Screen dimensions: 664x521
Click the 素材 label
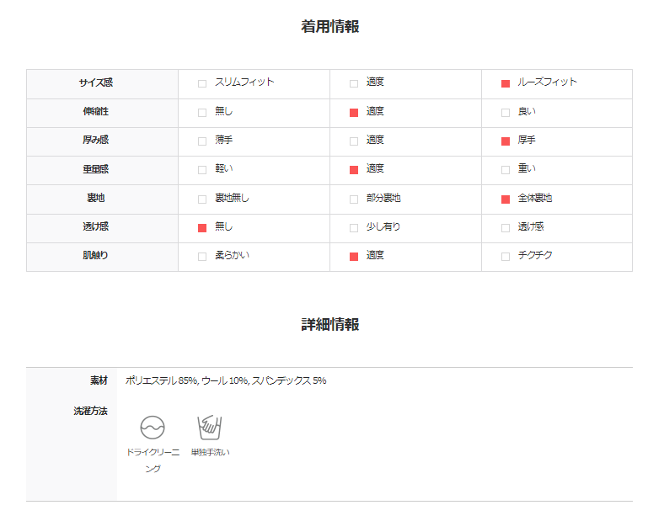(x=99, y=380)
